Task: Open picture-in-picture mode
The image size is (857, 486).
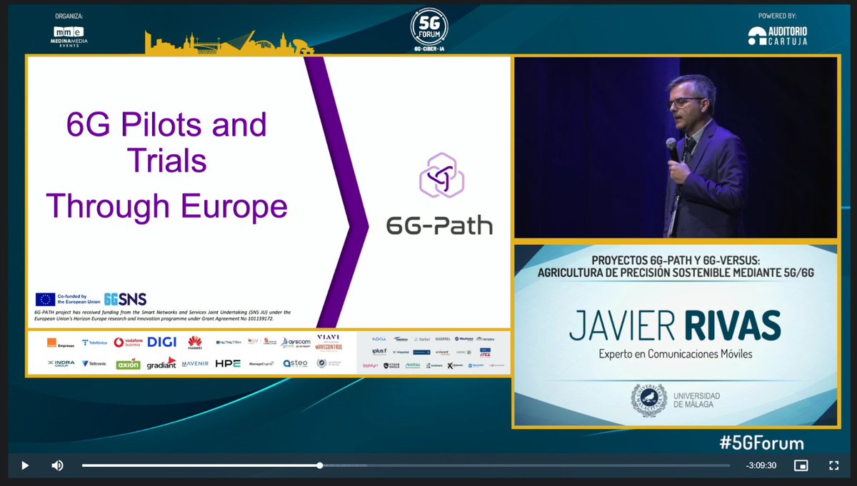Action: pyautogui.click(x=801, y=465)
